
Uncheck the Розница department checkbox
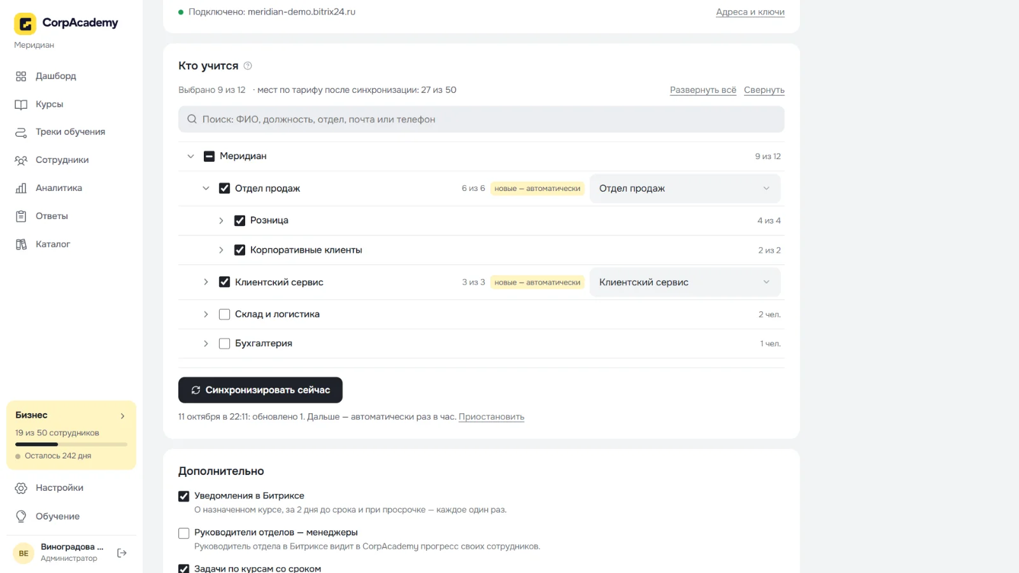pos(239,221)
